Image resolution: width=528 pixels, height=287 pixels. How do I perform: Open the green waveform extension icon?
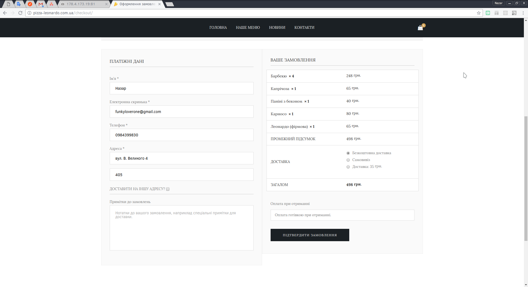[488, 13]
